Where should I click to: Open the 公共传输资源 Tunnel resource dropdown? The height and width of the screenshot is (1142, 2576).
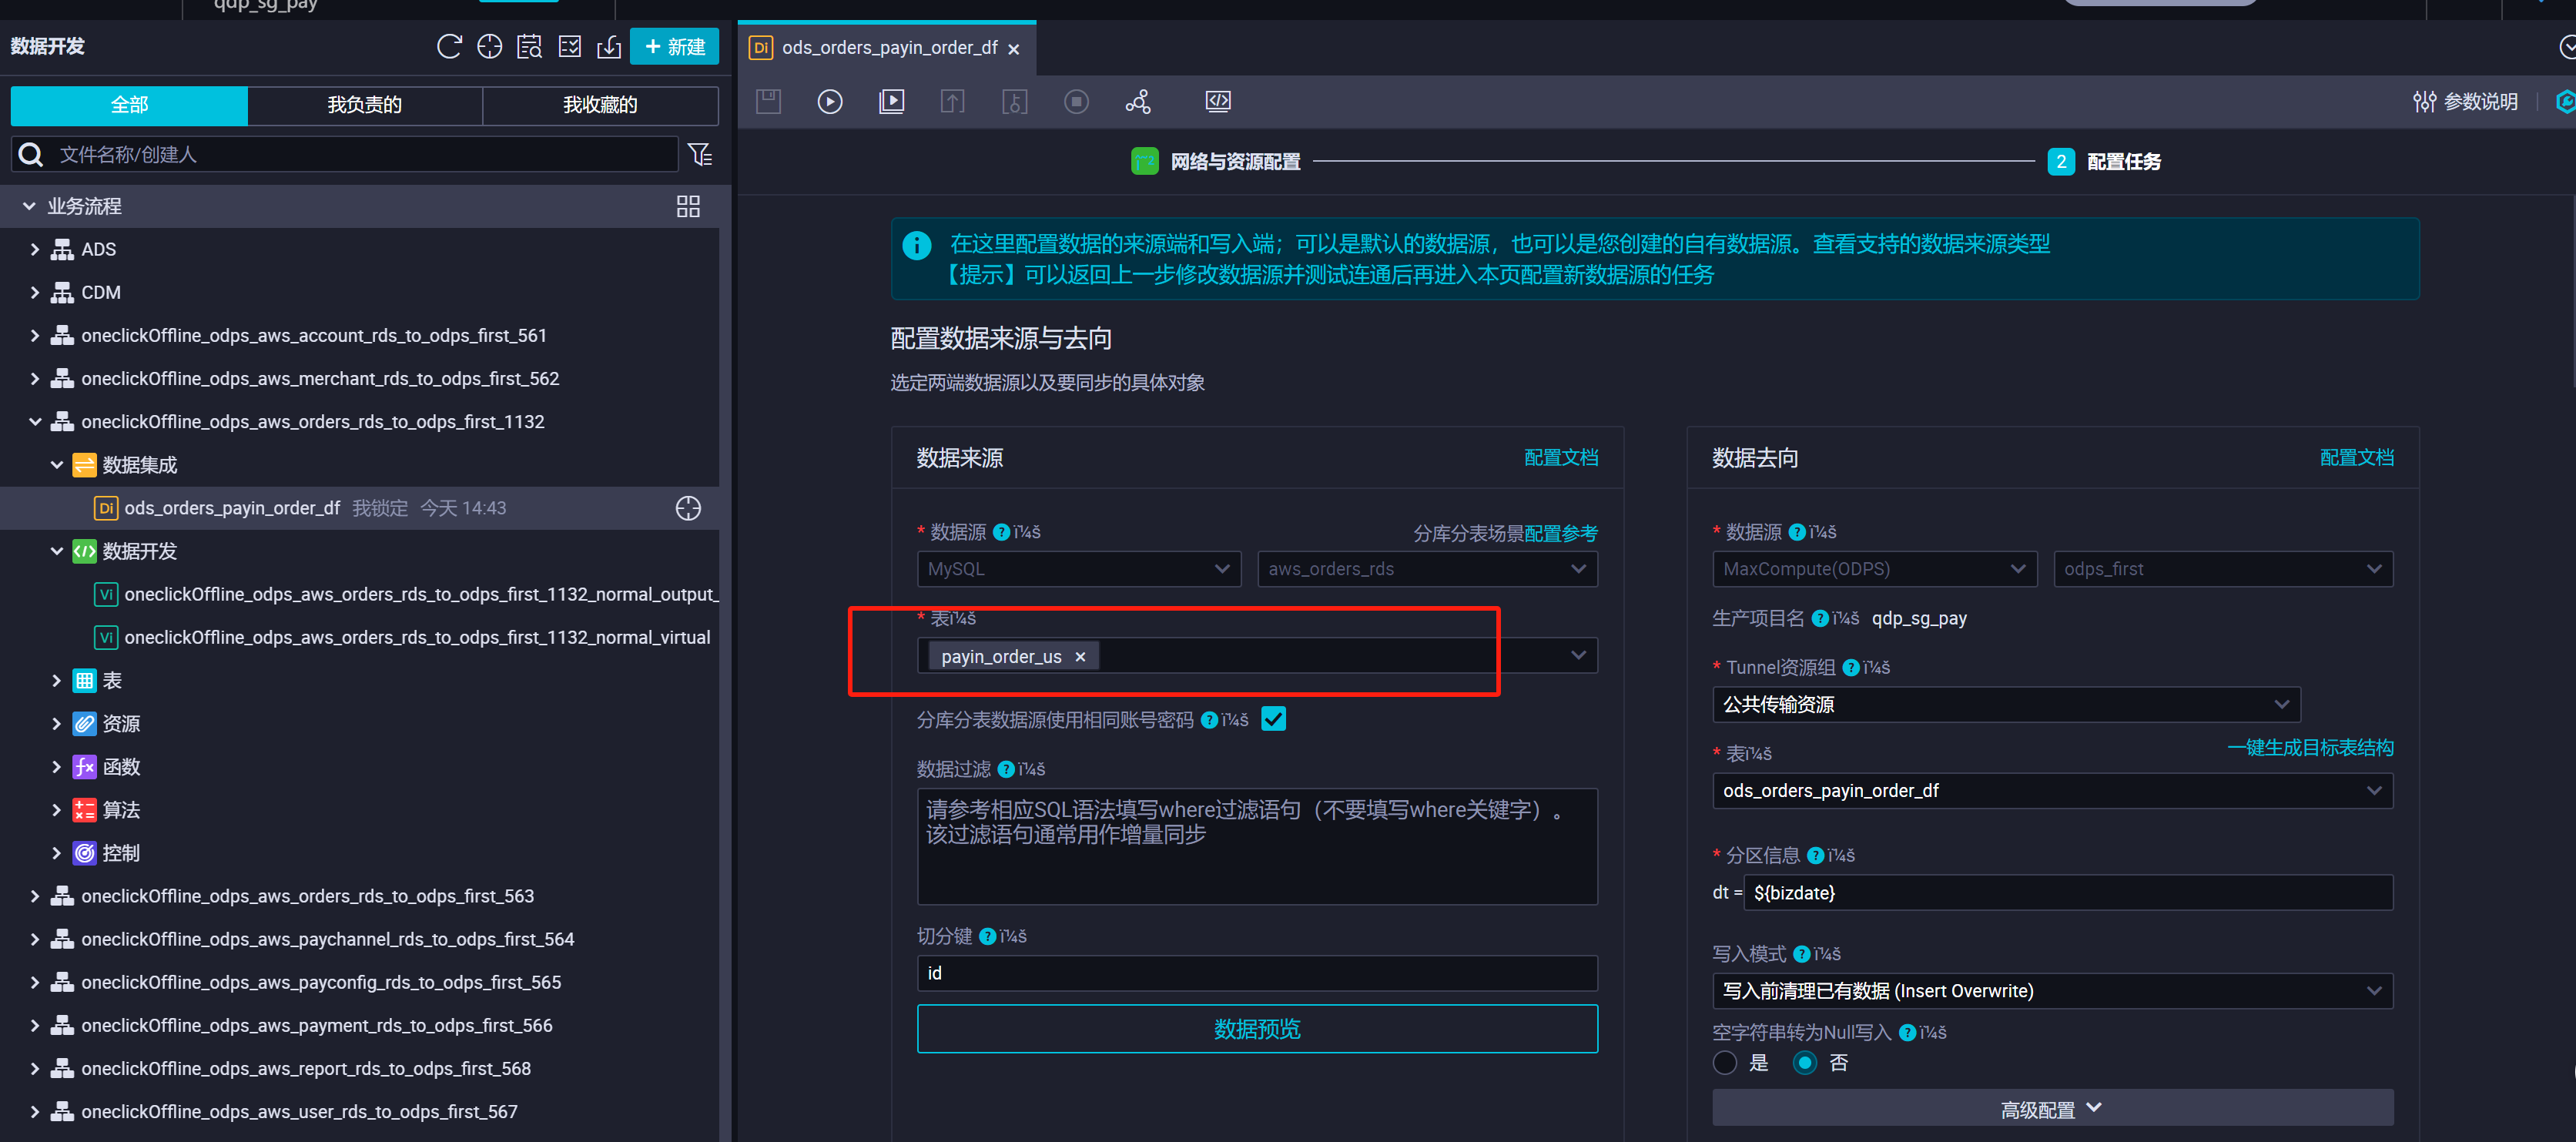pos(2006,704)
